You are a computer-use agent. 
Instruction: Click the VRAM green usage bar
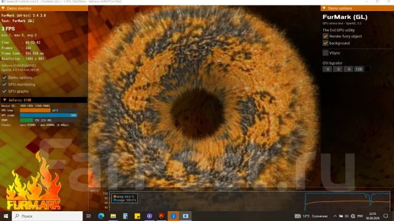(26, 120)
